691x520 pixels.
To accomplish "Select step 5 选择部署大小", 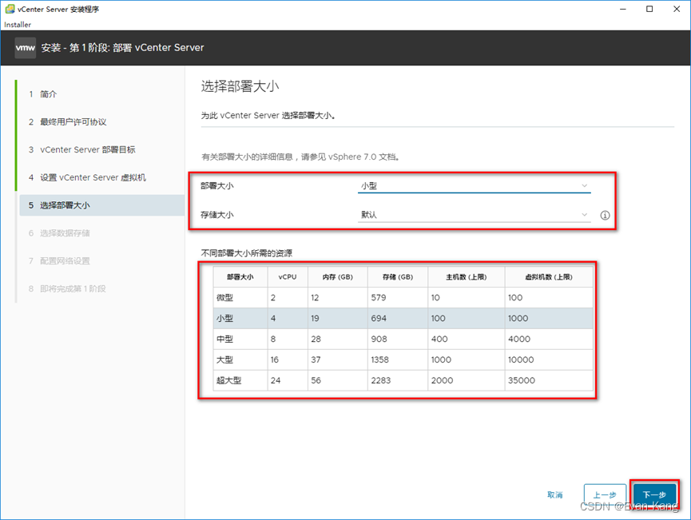I will pyautogui.click(x=101, y=205).
